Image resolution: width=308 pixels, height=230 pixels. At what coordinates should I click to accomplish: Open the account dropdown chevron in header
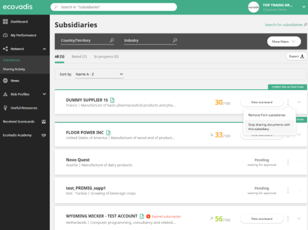coord(304,7)
